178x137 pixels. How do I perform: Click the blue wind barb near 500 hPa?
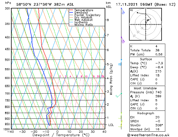120,63
